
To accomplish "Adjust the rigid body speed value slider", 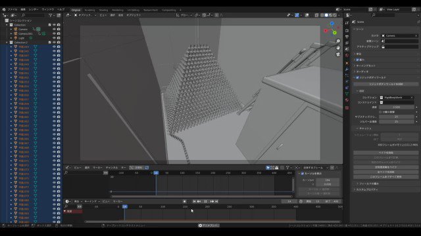I will pos(397,107).
